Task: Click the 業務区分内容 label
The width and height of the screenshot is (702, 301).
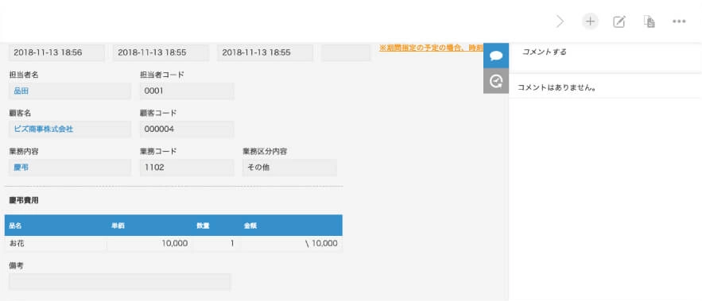Action: tap(265, 152)
